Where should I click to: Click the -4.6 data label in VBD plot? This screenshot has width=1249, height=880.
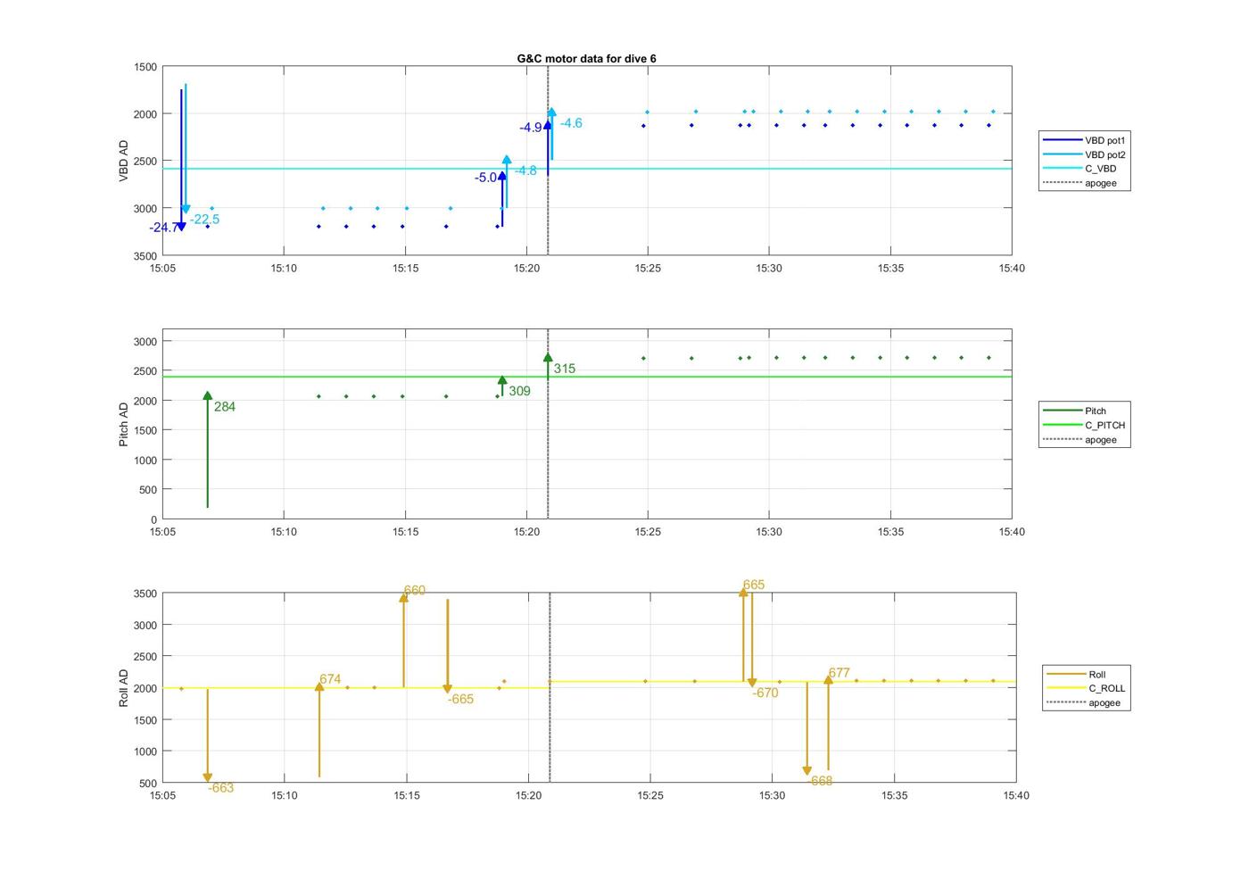571,123
